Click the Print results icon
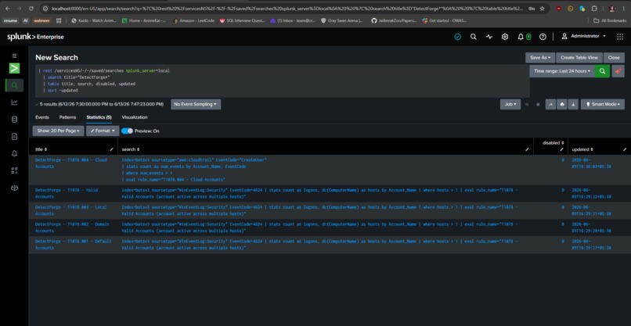Image resolution: width=631 pixels, height=326 pixels. coord(562,105)
